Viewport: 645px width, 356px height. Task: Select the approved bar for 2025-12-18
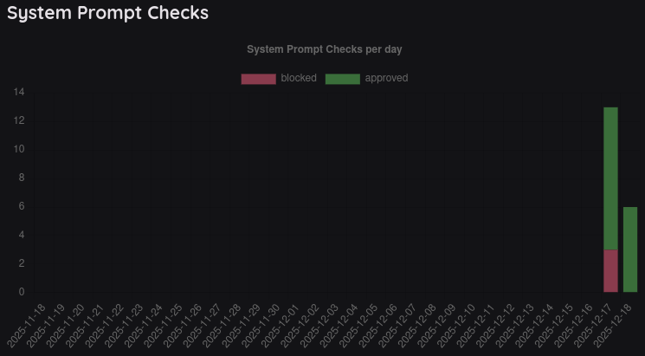(x=630, y=249)
